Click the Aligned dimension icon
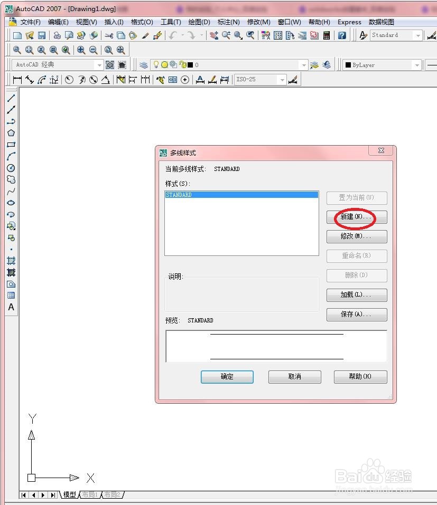Screen dimensions: 437x505 tap(30, 80)
